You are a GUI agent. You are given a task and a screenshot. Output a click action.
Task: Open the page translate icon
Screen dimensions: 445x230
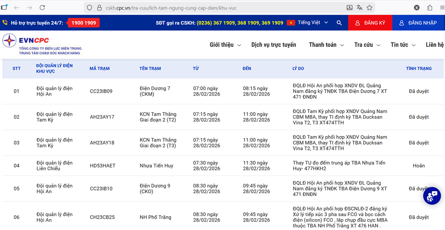coord(359,7)
